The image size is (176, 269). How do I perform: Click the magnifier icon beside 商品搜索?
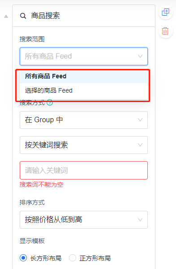click(23, 16)
